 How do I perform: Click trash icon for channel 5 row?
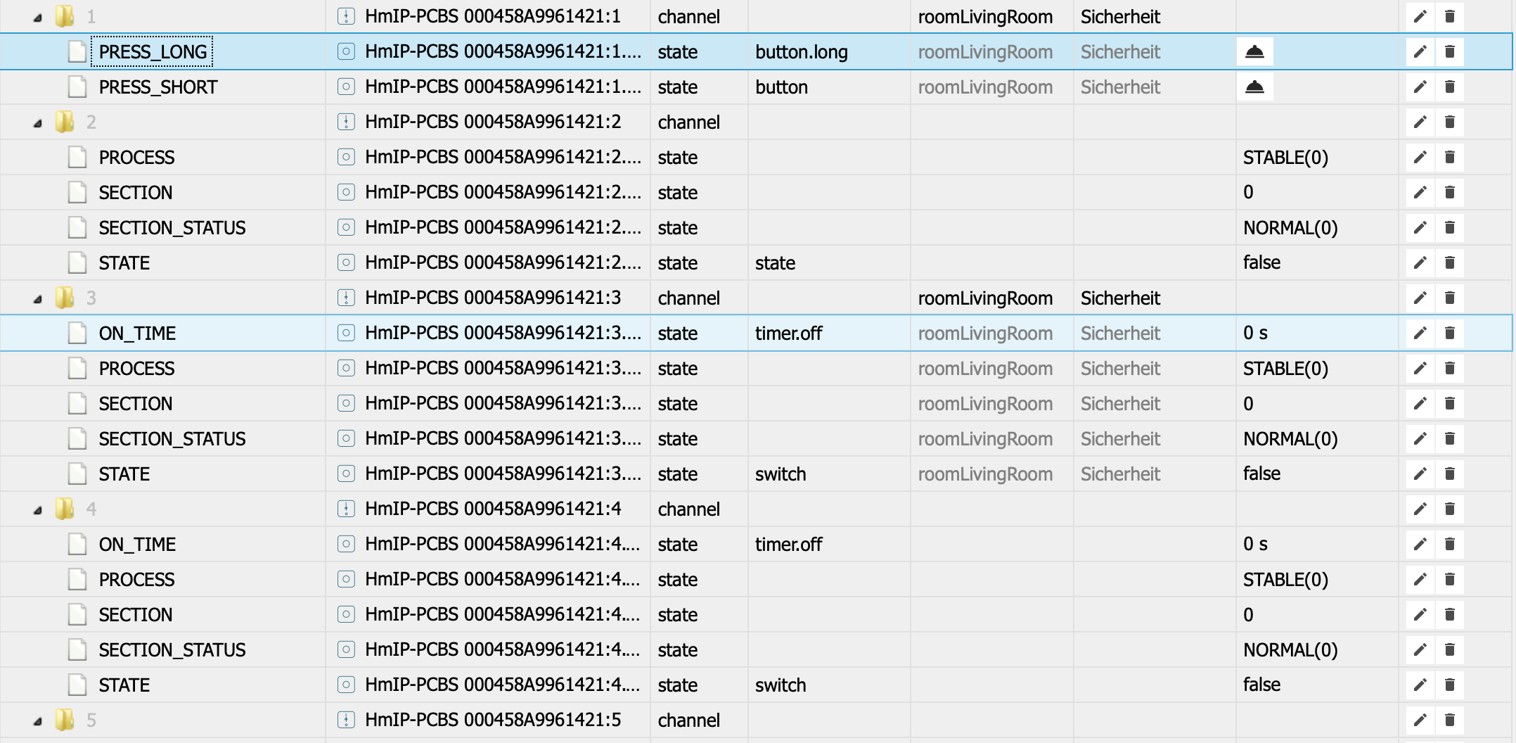click(1449, 720)
